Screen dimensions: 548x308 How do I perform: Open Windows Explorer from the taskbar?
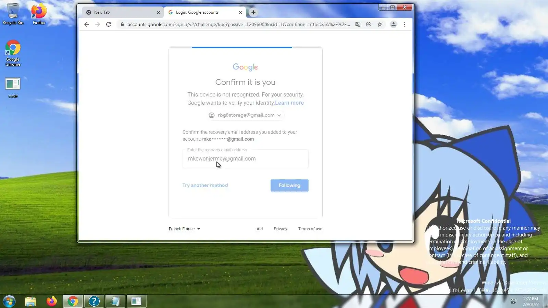point(30,301)
